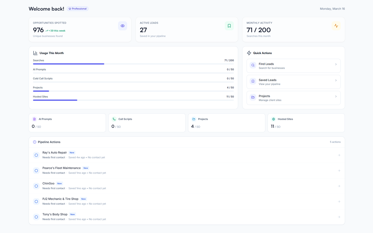Click the "71 / 200" Monthly Activity value

259,30
